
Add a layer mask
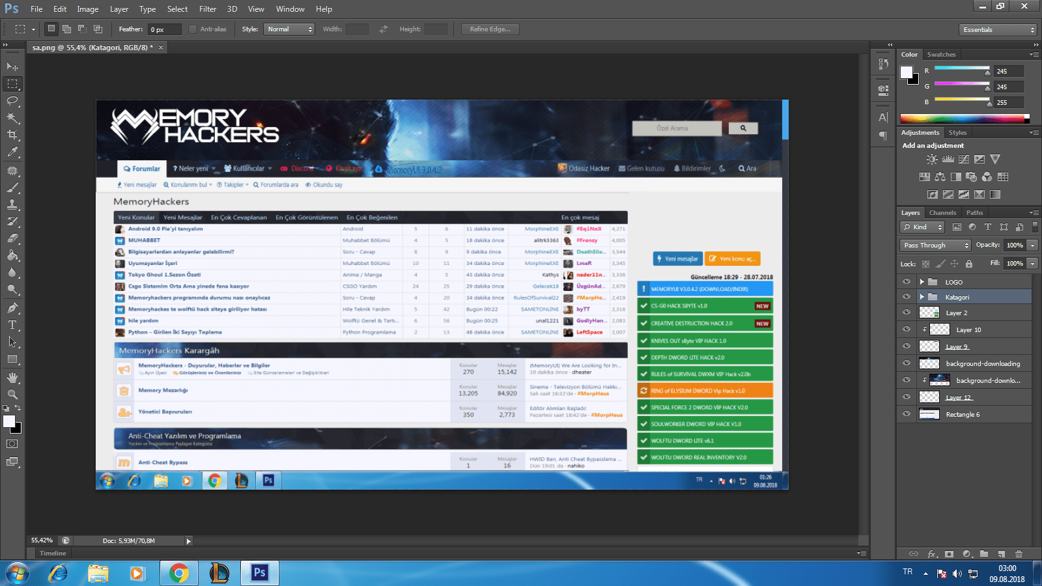[950, 554]
